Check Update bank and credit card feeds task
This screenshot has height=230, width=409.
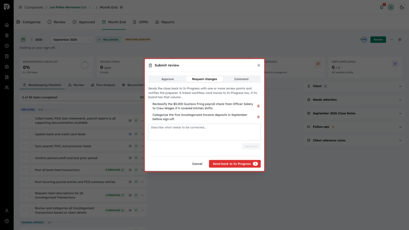30,134
